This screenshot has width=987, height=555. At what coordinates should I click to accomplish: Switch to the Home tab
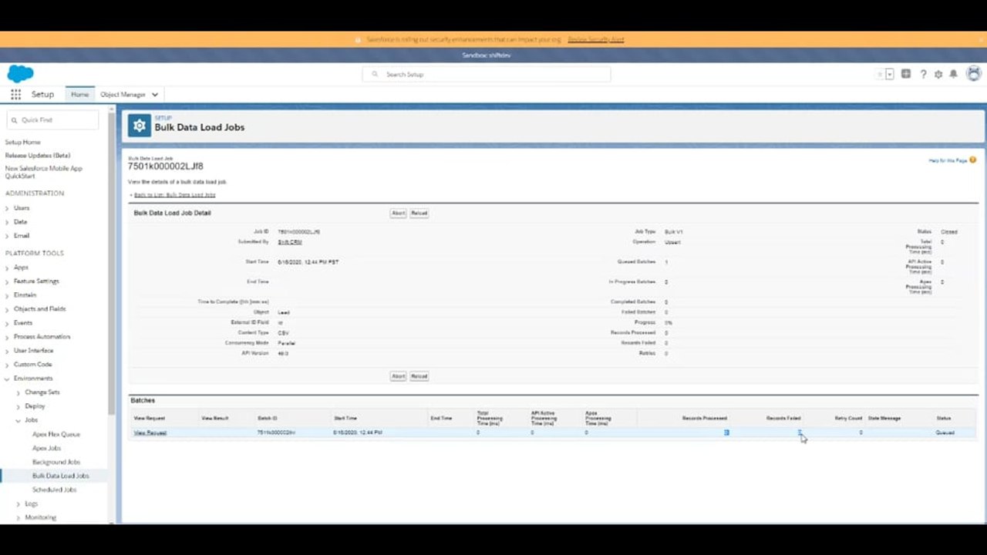pos(80,94)
